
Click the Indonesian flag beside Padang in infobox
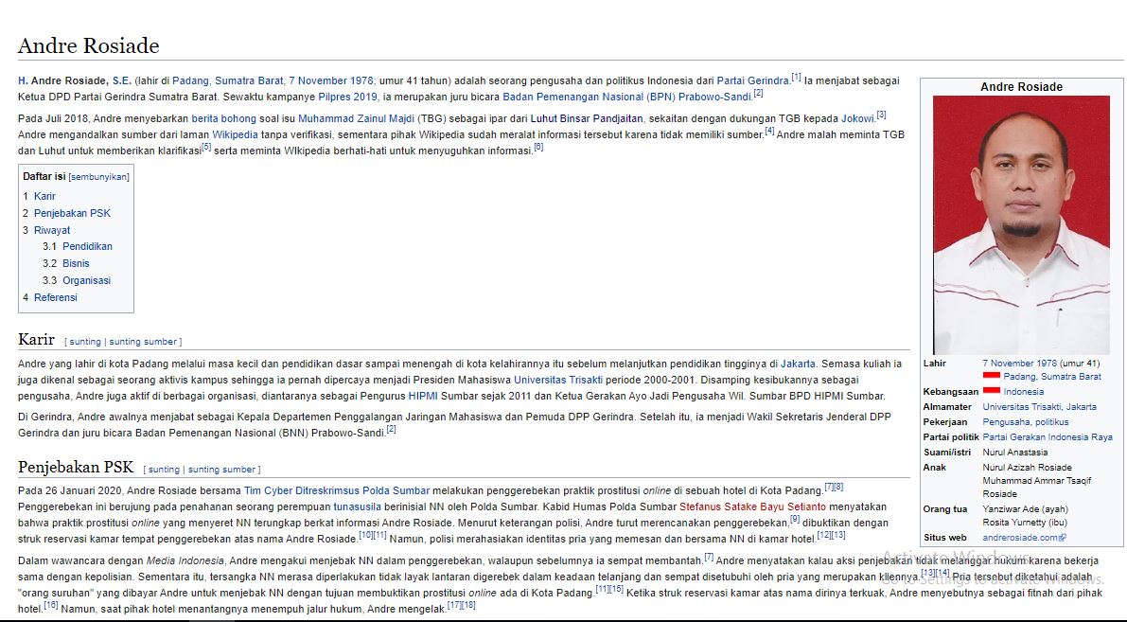pyautogui.click(x=992, y=375)
